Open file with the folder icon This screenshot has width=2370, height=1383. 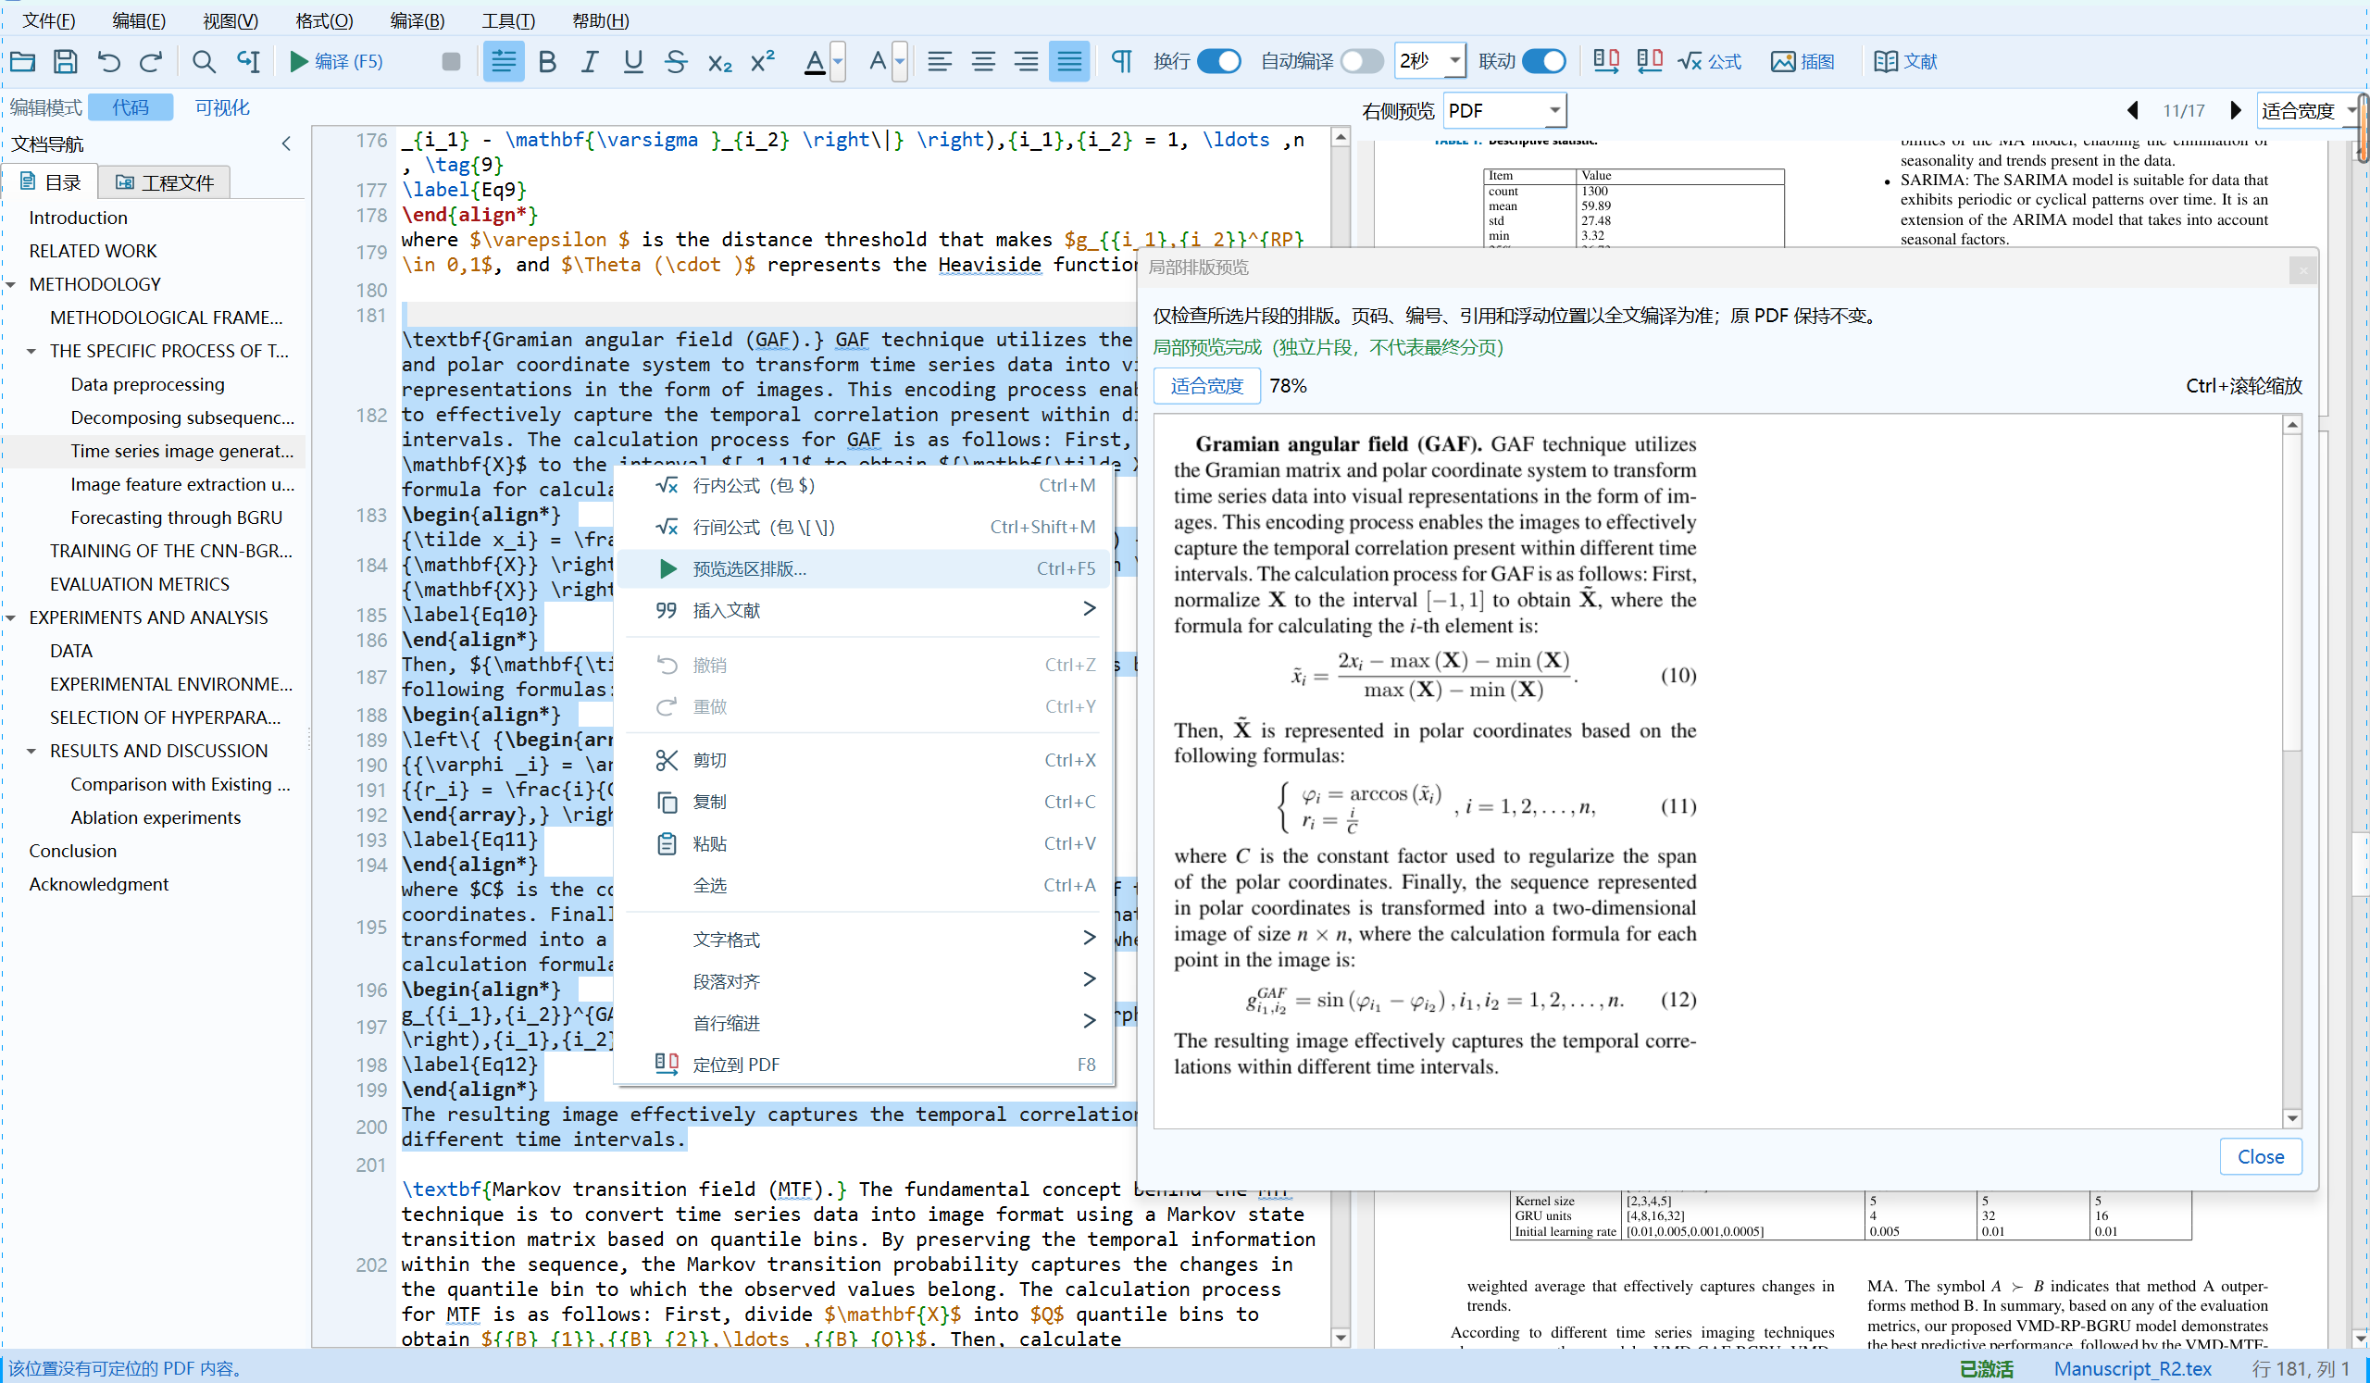tap(22, 61)
